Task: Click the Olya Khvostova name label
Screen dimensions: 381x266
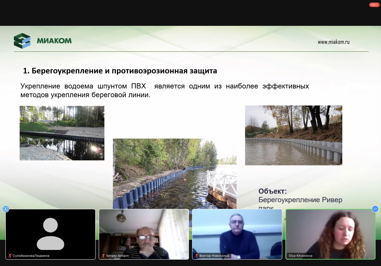Action: [x=300, y=256]
